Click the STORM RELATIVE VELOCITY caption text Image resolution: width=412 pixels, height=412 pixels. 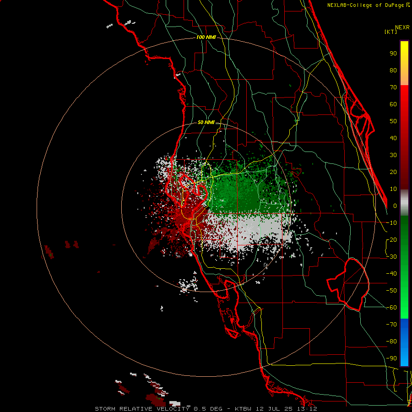pyautogui.click(x=142, y=409)
